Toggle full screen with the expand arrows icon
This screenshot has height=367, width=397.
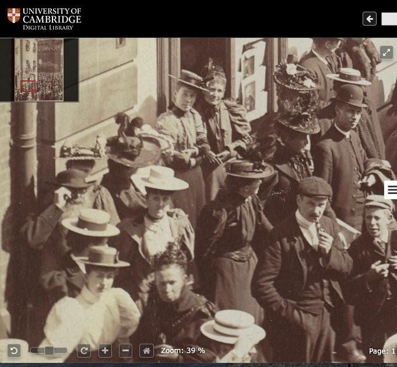click(x=387, y=52)
